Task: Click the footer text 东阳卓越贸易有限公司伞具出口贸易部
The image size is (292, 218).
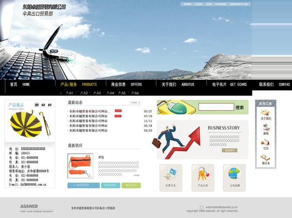Action: pos(93,208)
